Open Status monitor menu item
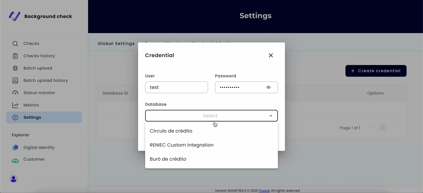Screen dimensions: 423x193 coord(39,93)
